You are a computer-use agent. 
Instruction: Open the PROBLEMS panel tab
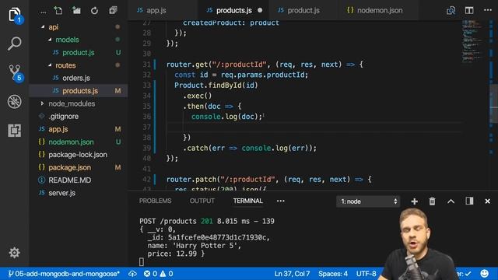point(155,201)
